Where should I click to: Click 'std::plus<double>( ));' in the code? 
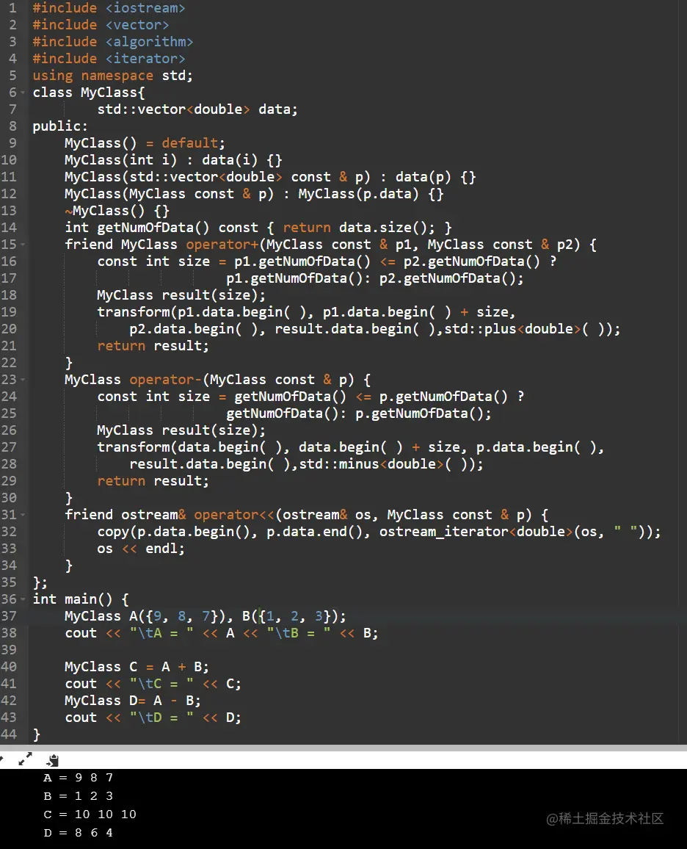[532, 329]
